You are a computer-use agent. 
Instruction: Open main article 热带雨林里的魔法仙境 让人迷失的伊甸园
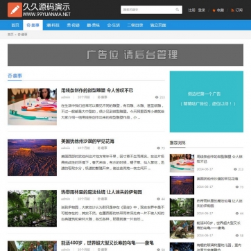pyautogui.click(x=101, y=192)
